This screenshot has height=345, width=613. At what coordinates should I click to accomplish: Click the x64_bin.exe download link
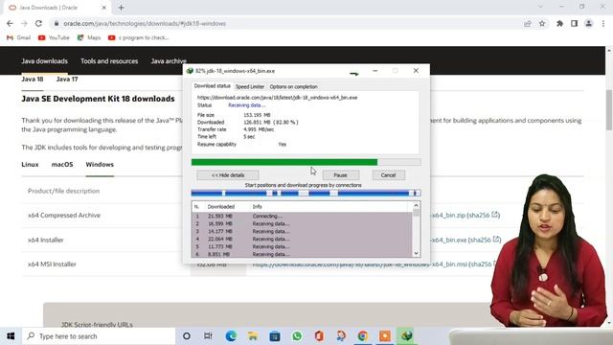tap(448, 240)
